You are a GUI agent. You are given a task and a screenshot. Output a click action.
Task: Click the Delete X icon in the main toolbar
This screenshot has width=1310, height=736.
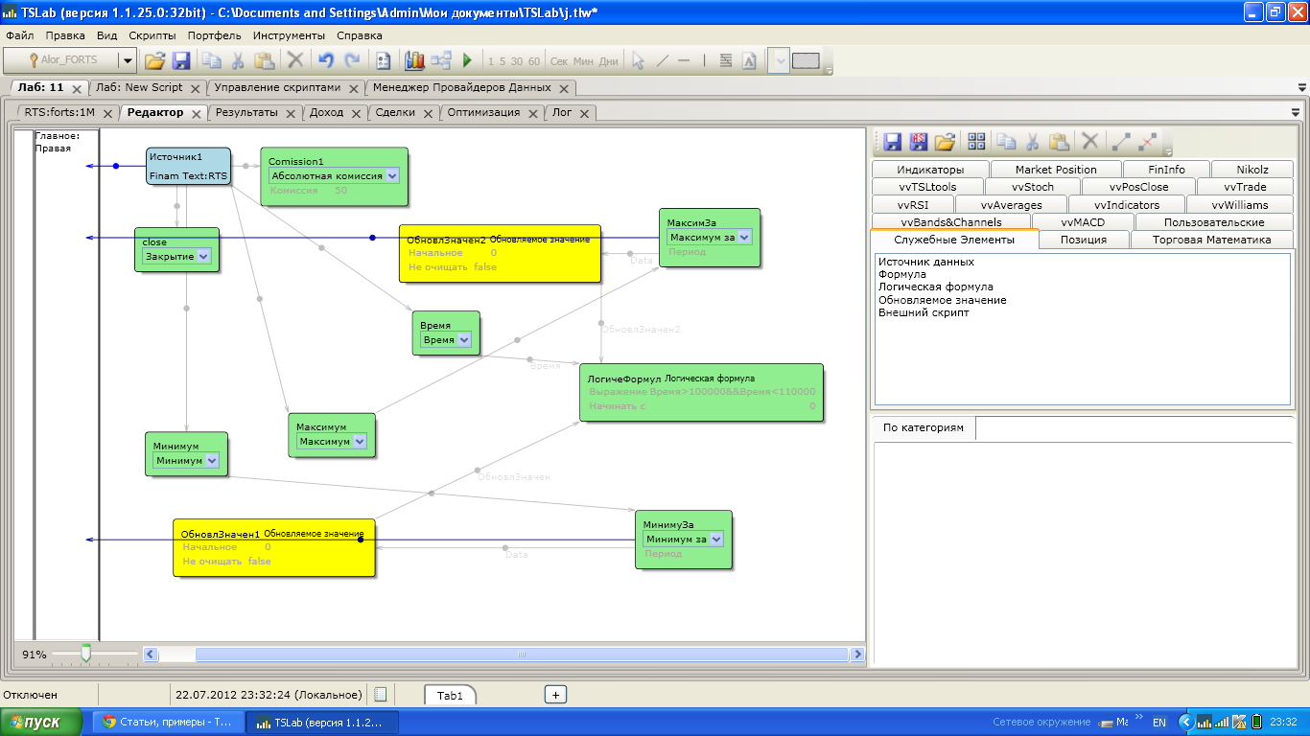coord(295,60)
